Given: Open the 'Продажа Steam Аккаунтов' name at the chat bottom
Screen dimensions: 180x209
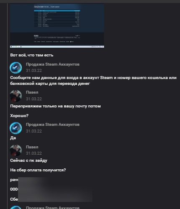Looking at the screenshot, I should tap(53, 207).
